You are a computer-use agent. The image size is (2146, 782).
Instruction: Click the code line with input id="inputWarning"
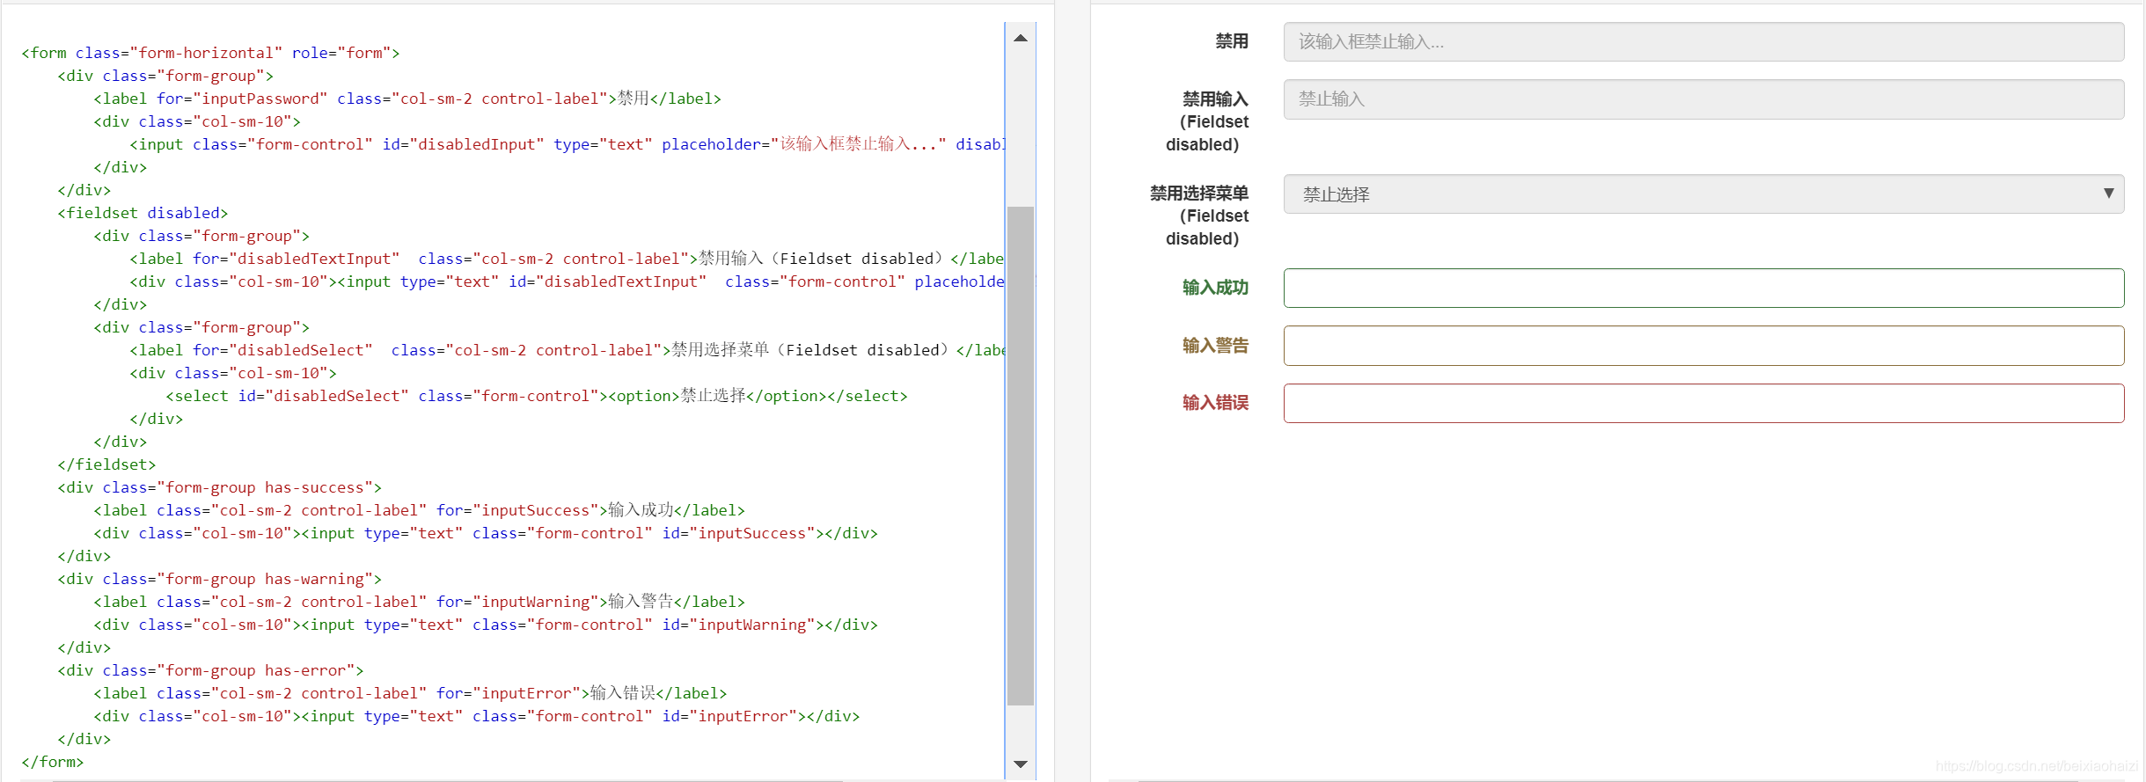tap(486, 625)
